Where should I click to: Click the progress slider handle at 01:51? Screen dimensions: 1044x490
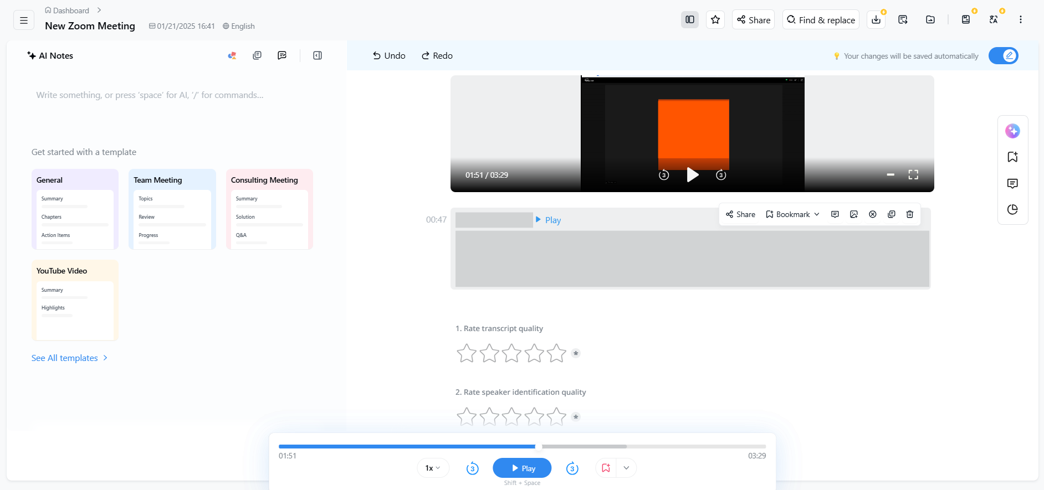tap(539, 446)
